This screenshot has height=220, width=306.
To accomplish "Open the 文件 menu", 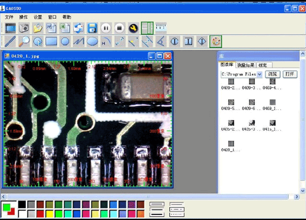I will click(9, 17).
